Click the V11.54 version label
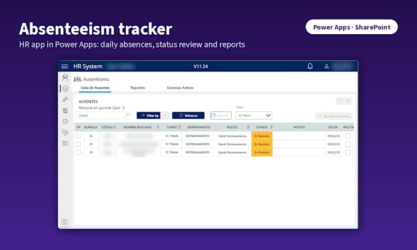 (x=201, y=66)
